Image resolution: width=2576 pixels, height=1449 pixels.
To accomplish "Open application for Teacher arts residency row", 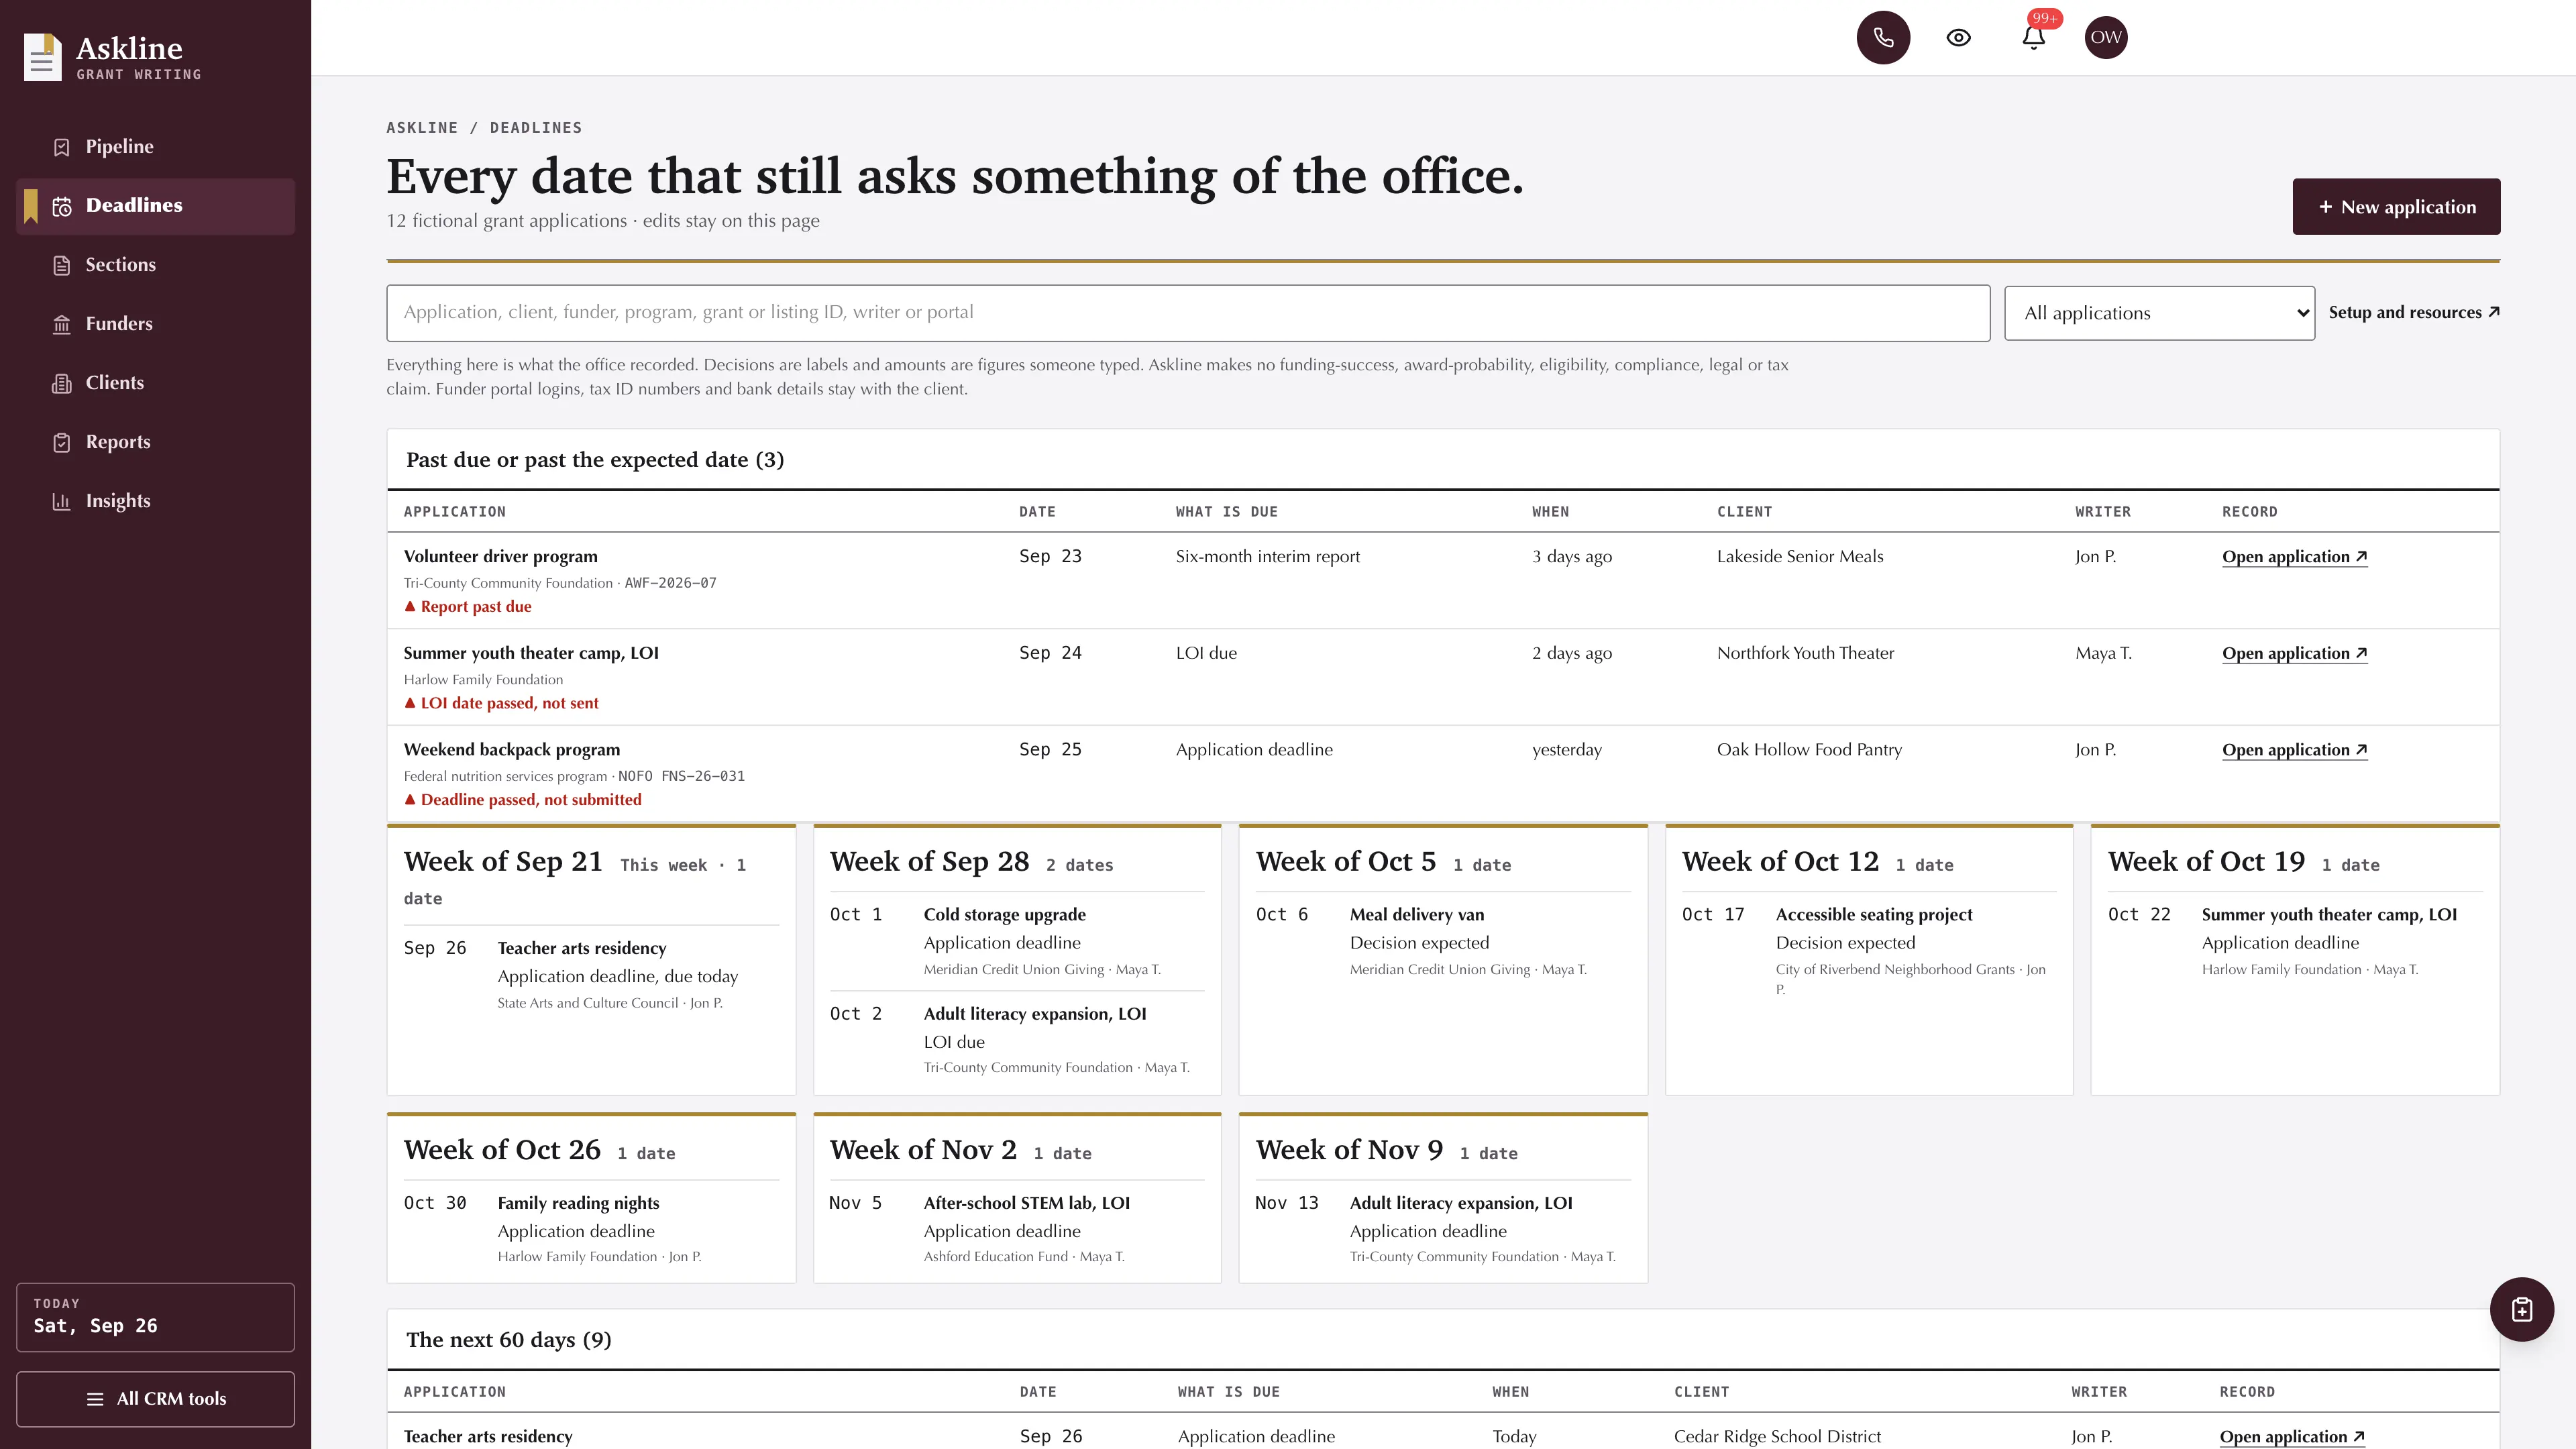I will coord(2292,1437).
